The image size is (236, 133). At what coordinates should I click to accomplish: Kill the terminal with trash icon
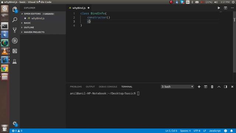click(x=212, y=87)
